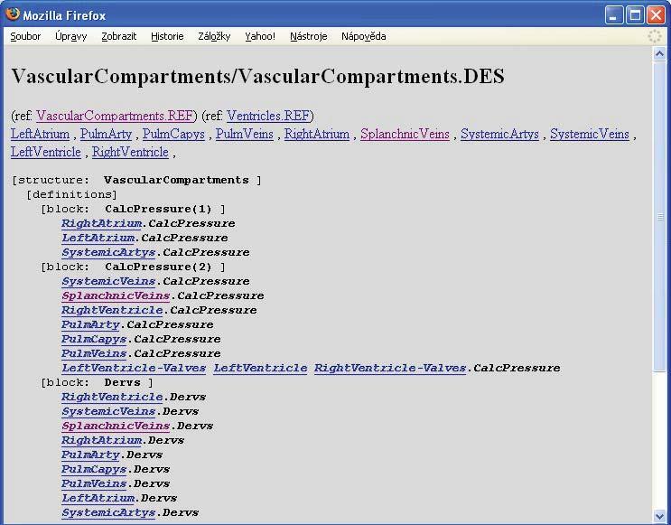The image size is (671, 525).
Task: Click PulmCapys link before .Dervs
Action: tap(94, 469)
